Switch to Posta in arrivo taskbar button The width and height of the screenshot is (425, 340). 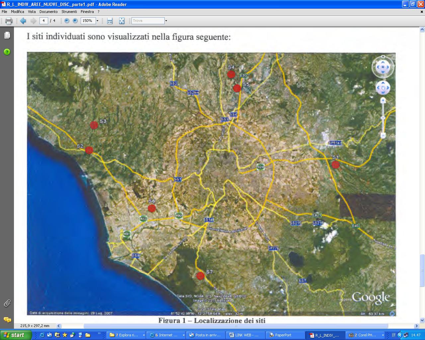pos(206,335)
